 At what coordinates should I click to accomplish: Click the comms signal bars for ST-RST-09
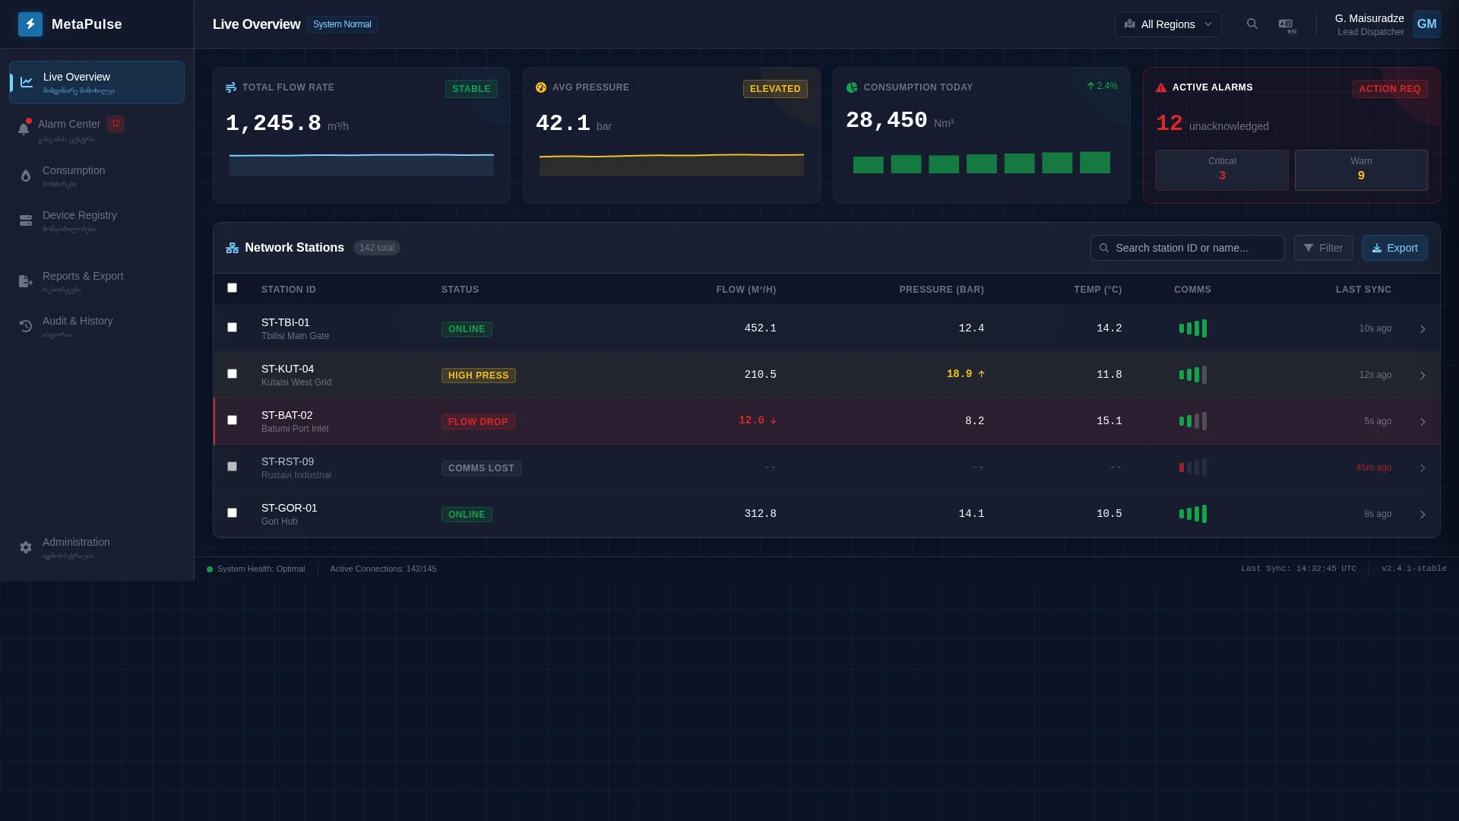pos(1192,468)
